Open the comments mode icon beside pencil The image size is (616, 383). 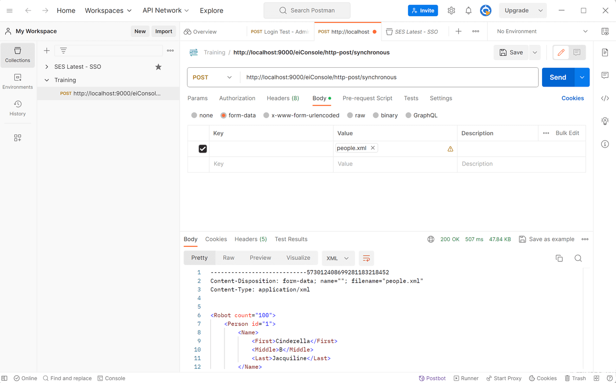pos(577,53)
